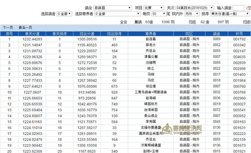
Task: Click the 输入鸽舍 input field
Action: 238,8
